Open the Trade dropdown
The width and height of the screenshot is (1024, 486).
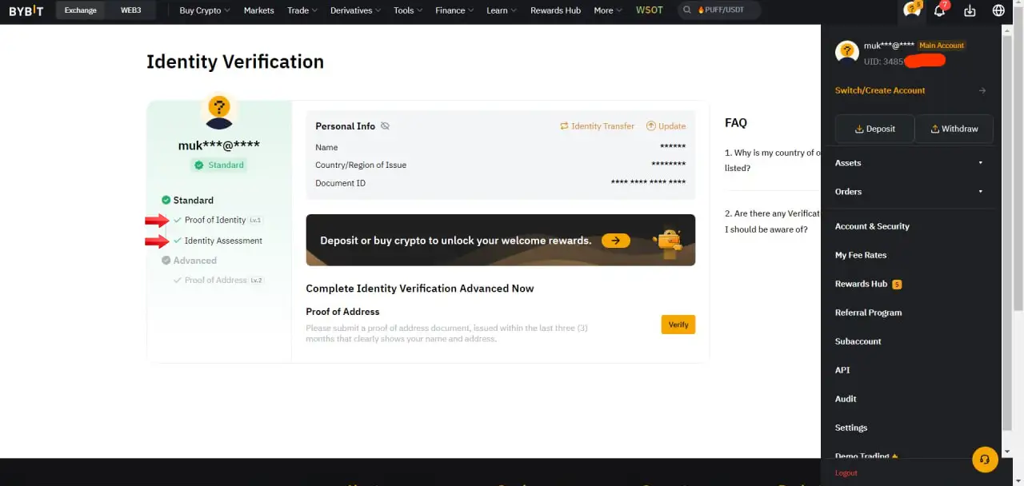pyautogui.click(x=302, y=10)
